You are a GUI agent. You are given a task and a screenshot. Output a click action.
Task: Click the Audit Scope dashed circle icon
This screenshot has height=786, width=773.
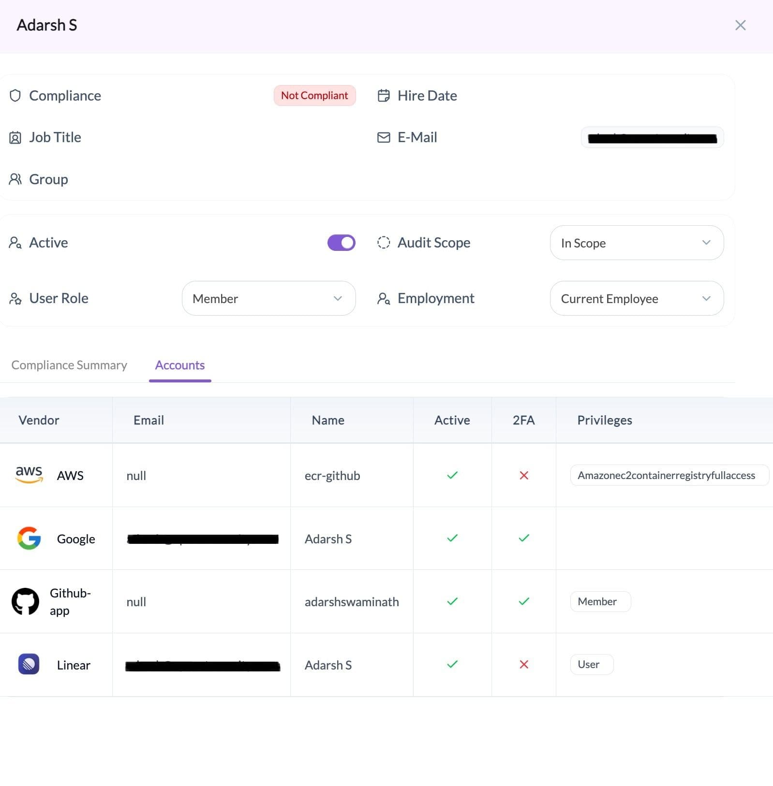click(384, 243)
